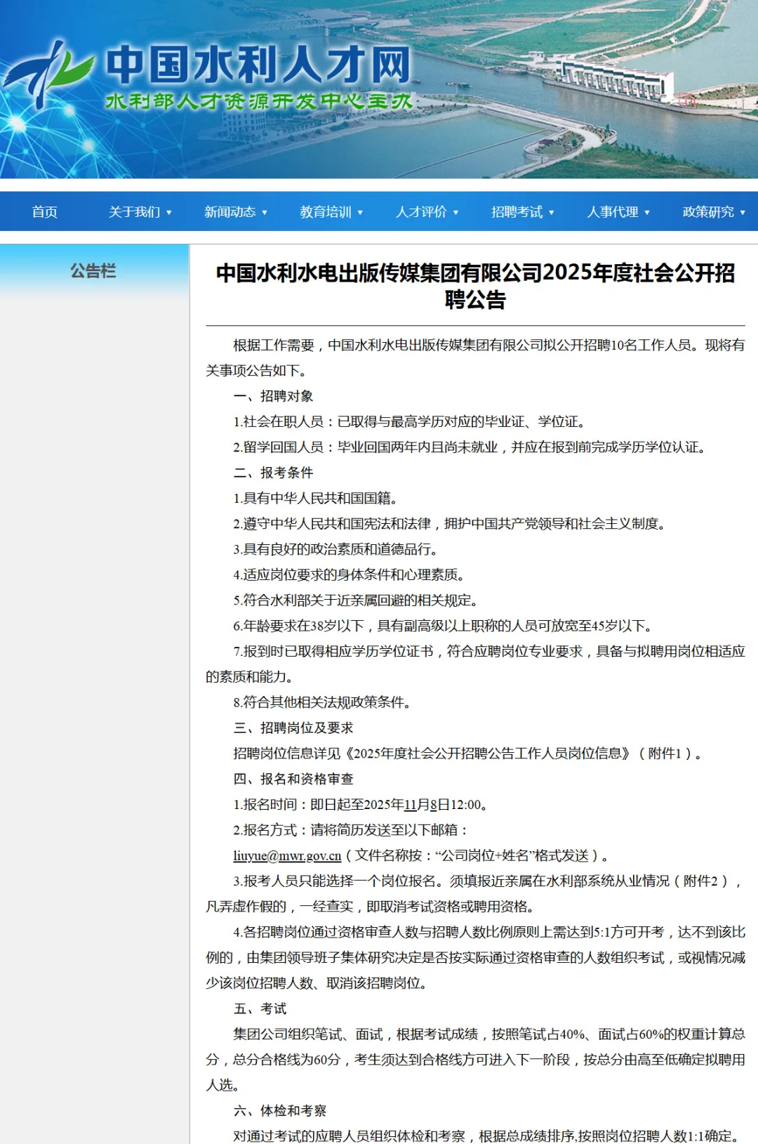The width and height of the screenshot is (758, 1144).
Task: Open the 新闻动态 menu
Action: point(230,212)
